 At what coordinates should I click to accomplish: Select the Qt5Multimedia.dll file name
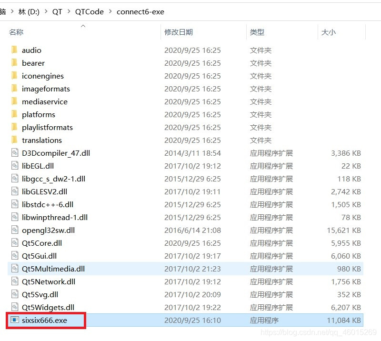[53, 269]
